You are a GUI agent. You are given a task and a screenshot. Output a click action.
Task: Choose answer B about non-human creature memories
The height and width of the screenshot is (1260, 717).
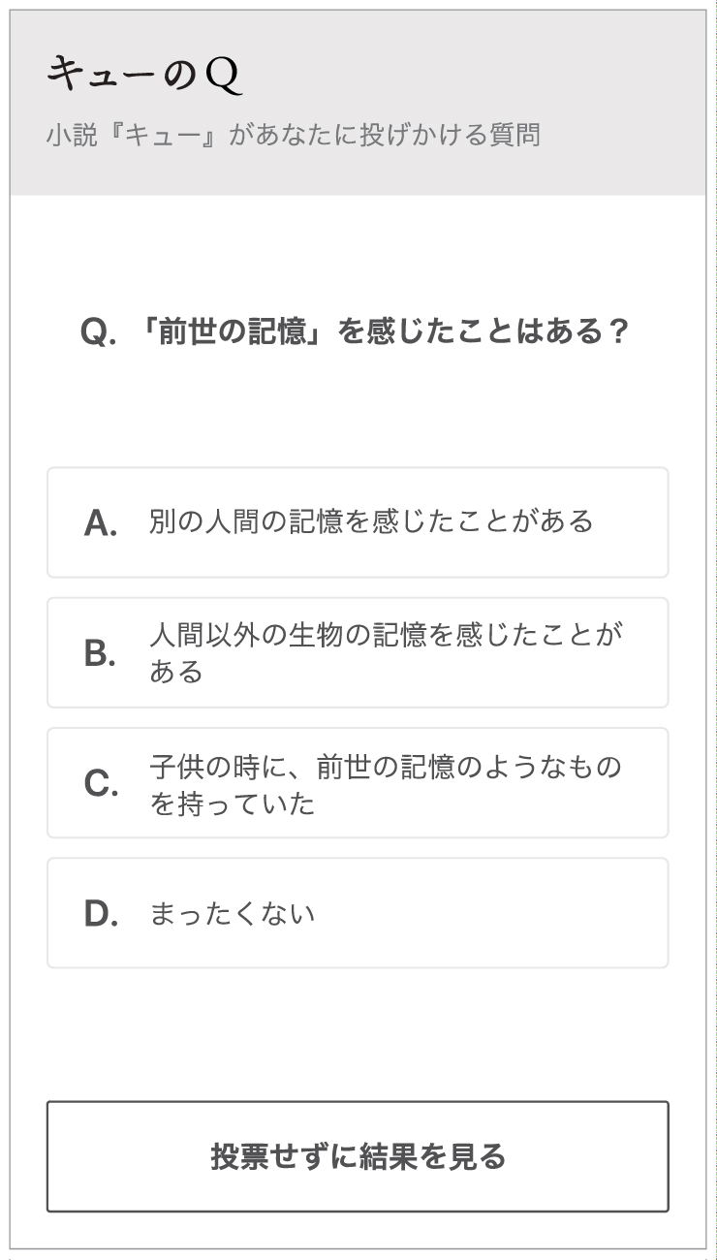(x=358, y=652)
